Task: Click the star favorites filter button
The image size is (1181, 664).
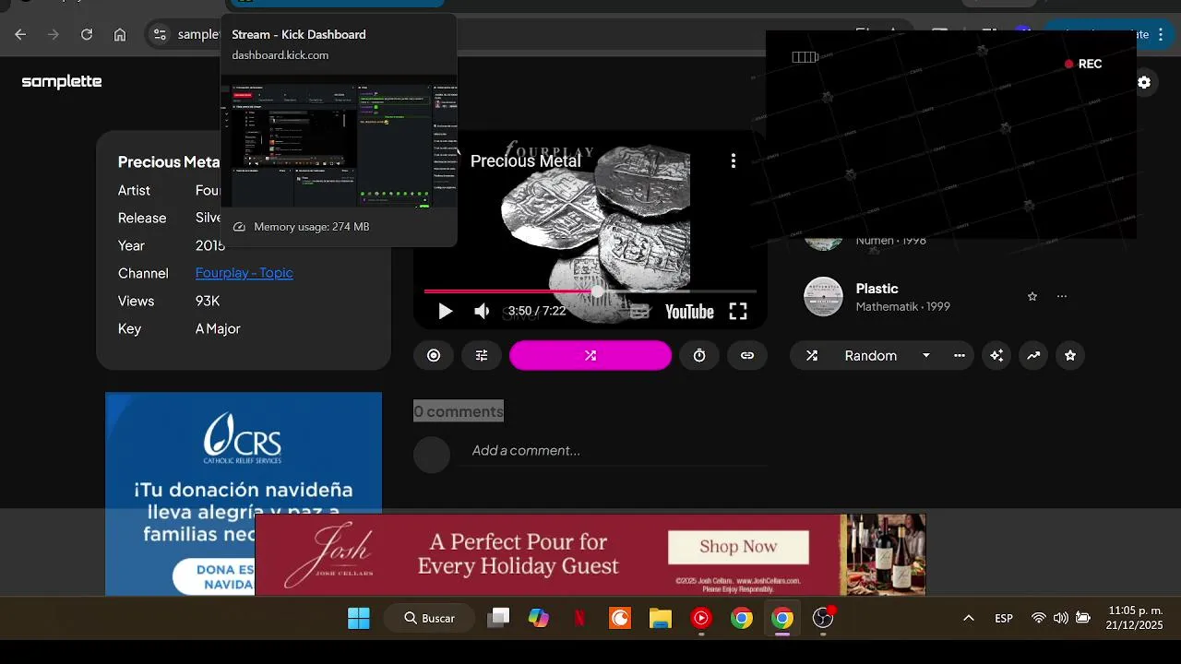Action: pyautogui.click(x=1070, y=355)
